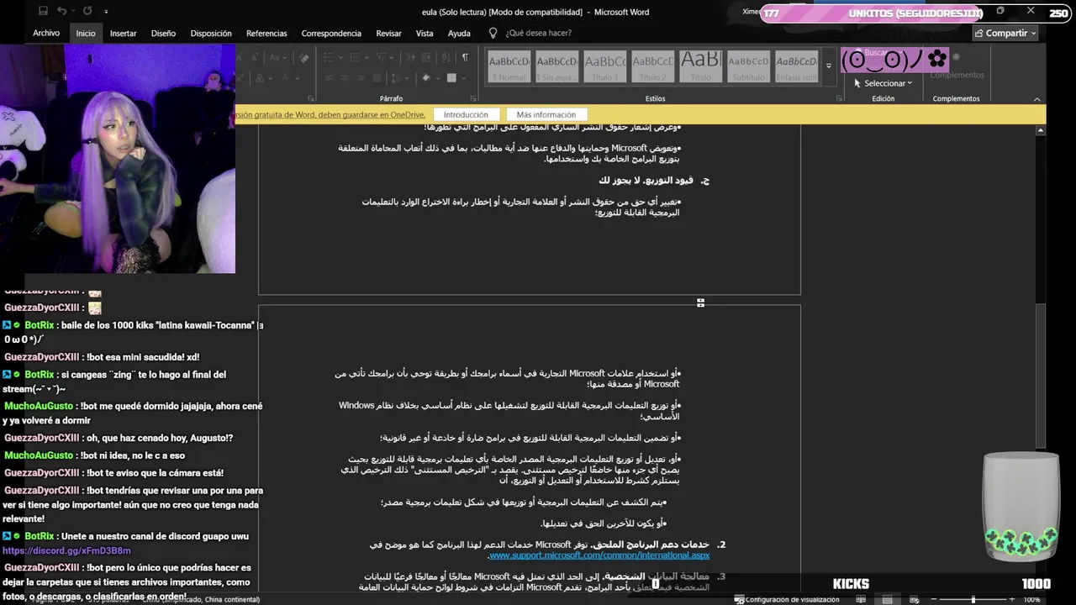Click the zoom in plus button
This screenshot has height=605, width=1076.
1012,599
